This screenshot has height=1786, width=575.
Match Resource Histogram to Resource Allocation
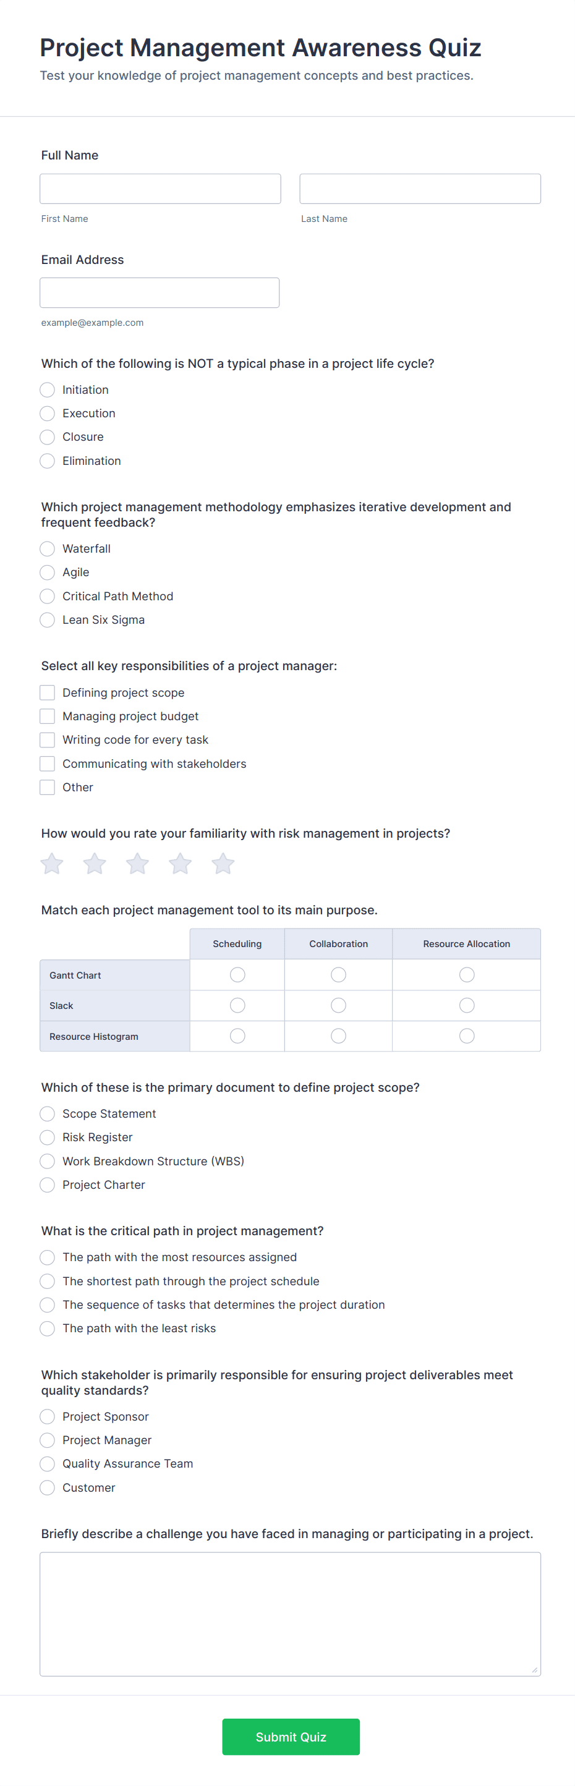467,1036
